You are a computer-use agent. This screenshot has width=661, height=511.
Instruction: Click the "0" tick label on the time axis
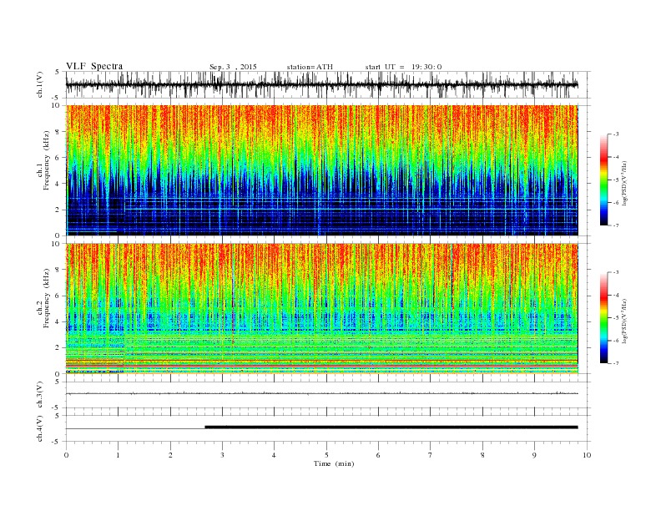pyautogui.click(x=66, y=455)
